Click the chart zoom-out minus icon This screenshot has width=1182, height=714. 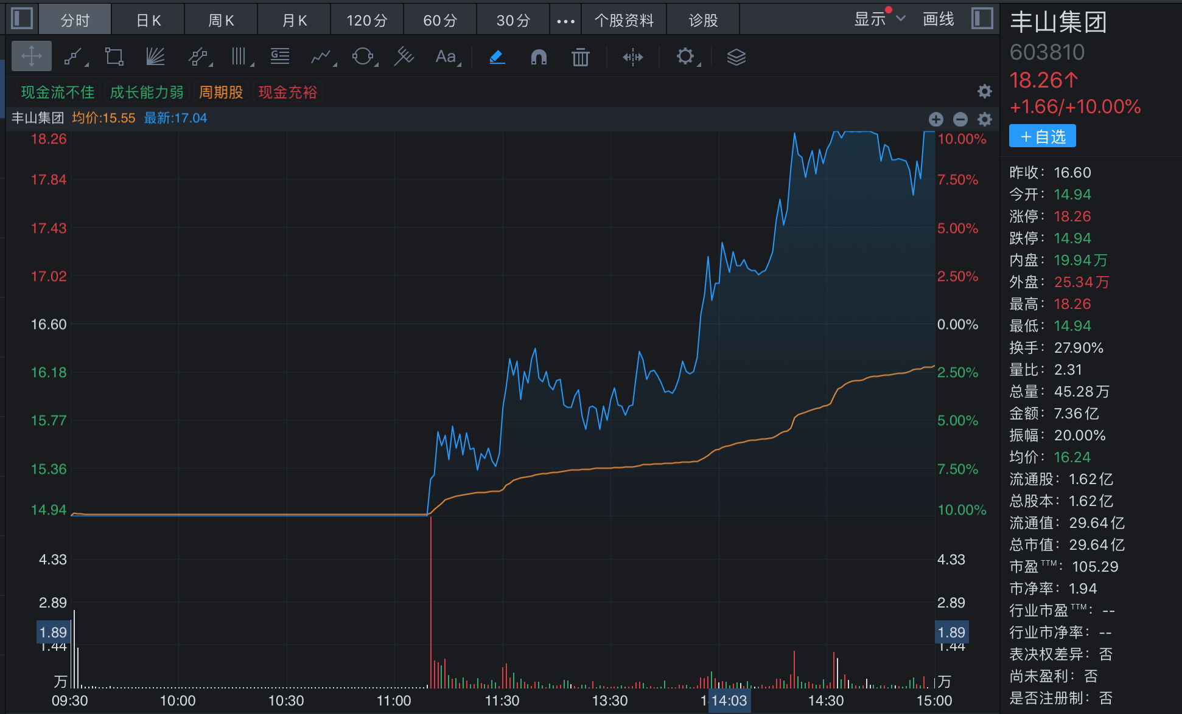coord(960,119)
